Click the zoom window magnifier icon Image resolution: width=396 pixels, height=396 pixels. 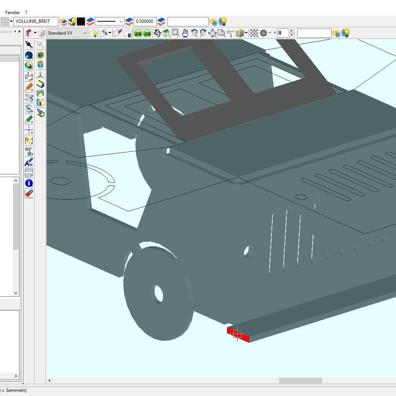point(176,33)
